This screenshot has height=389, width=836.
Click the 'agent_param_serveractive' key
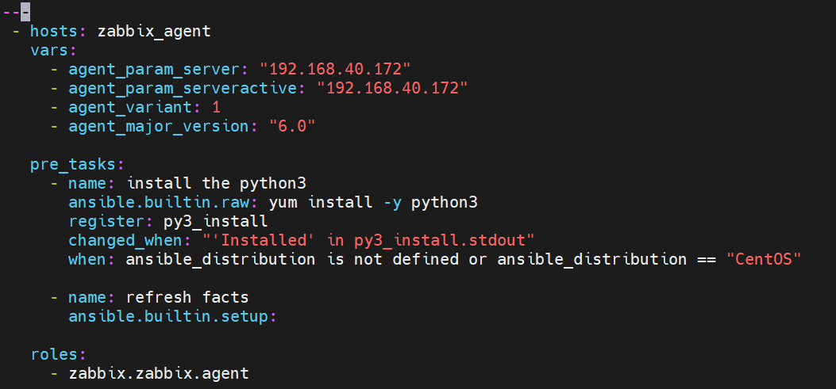tap(183, 88)
